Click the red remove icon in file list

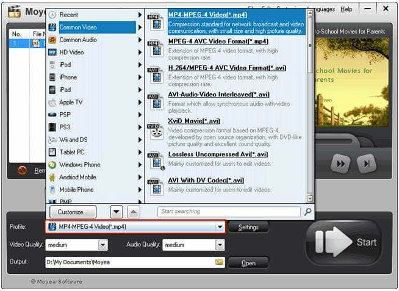click(23, 170)
